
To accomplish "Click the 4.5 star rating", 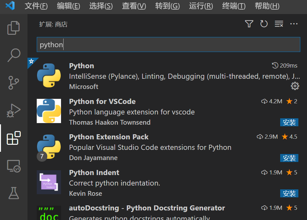I will (x=289, y=137).
